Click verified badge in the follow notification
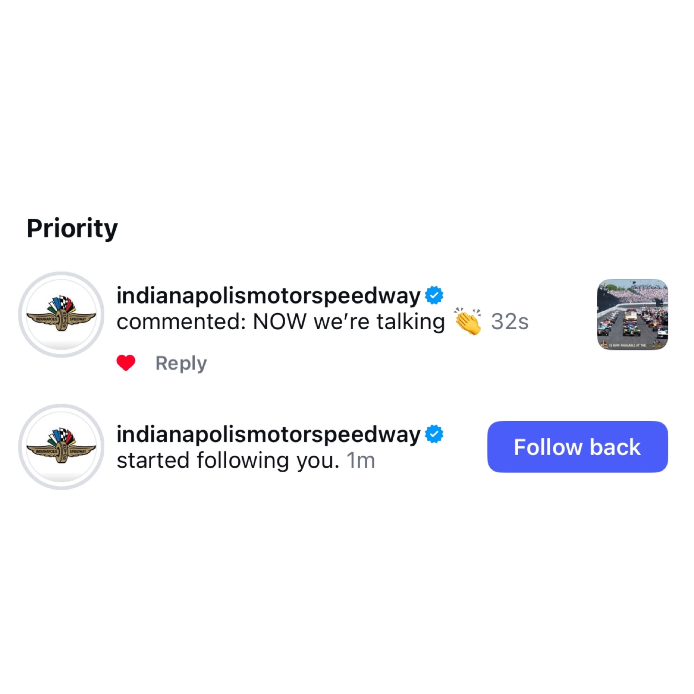The image size is (694, 694). [x=434, y=434]
